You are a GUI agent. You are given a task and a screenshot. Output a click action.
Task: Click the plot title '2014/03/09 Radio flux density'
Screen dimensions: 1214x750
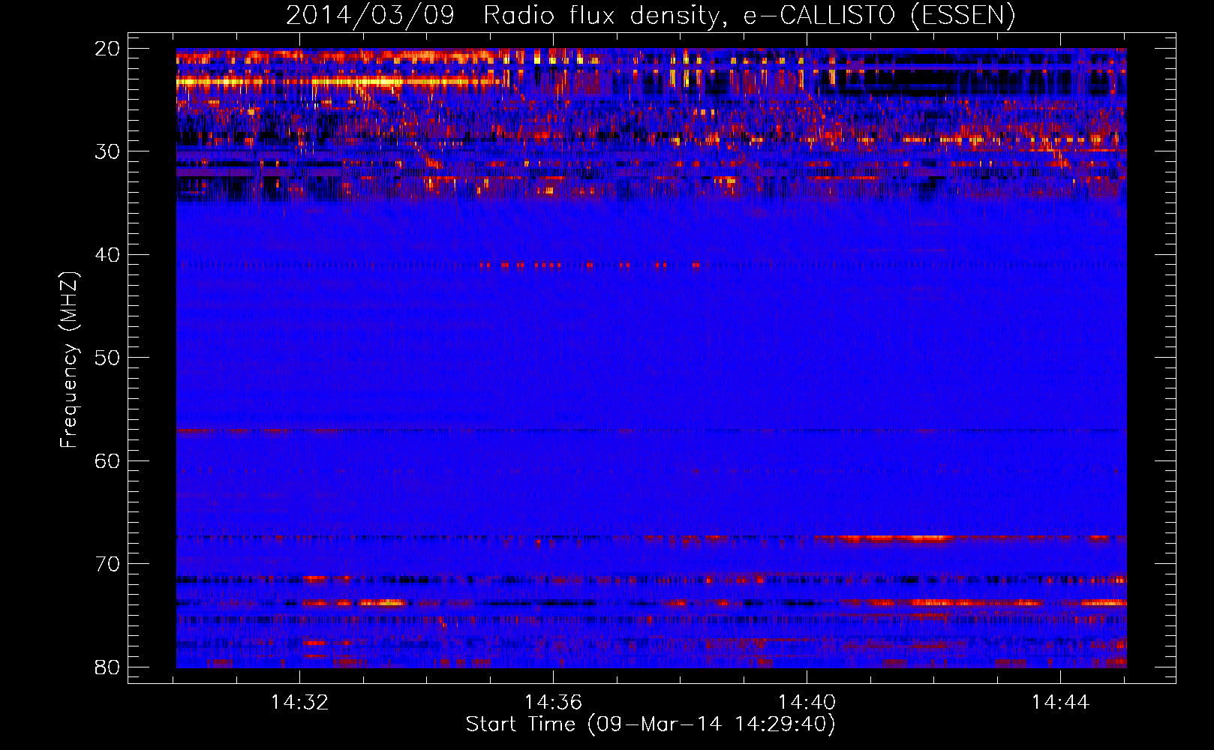point(650,16)
